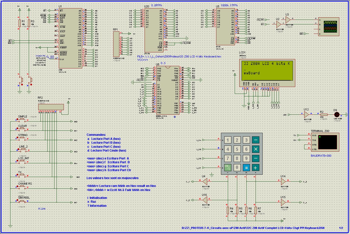Click the R1 resistor body
Viewport: 350px width, 234px height.
20,23
